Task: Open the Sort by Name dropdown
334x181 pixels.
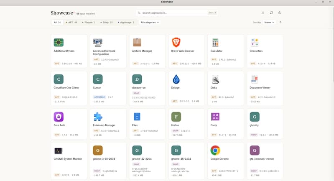Action: 269,22
